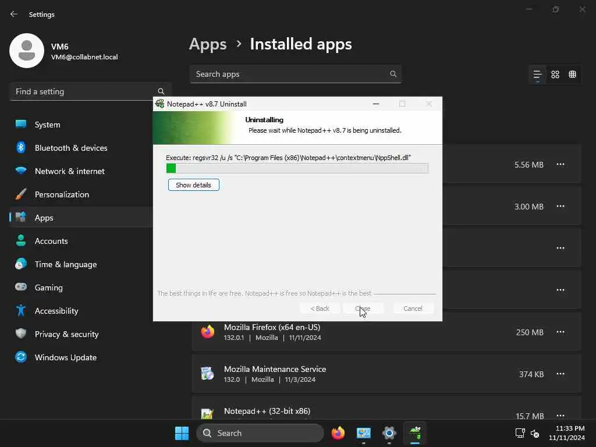Click the Privacy shield icon
Screen dimensions: 596x447
pyautogui.click(x=21, y=334)
